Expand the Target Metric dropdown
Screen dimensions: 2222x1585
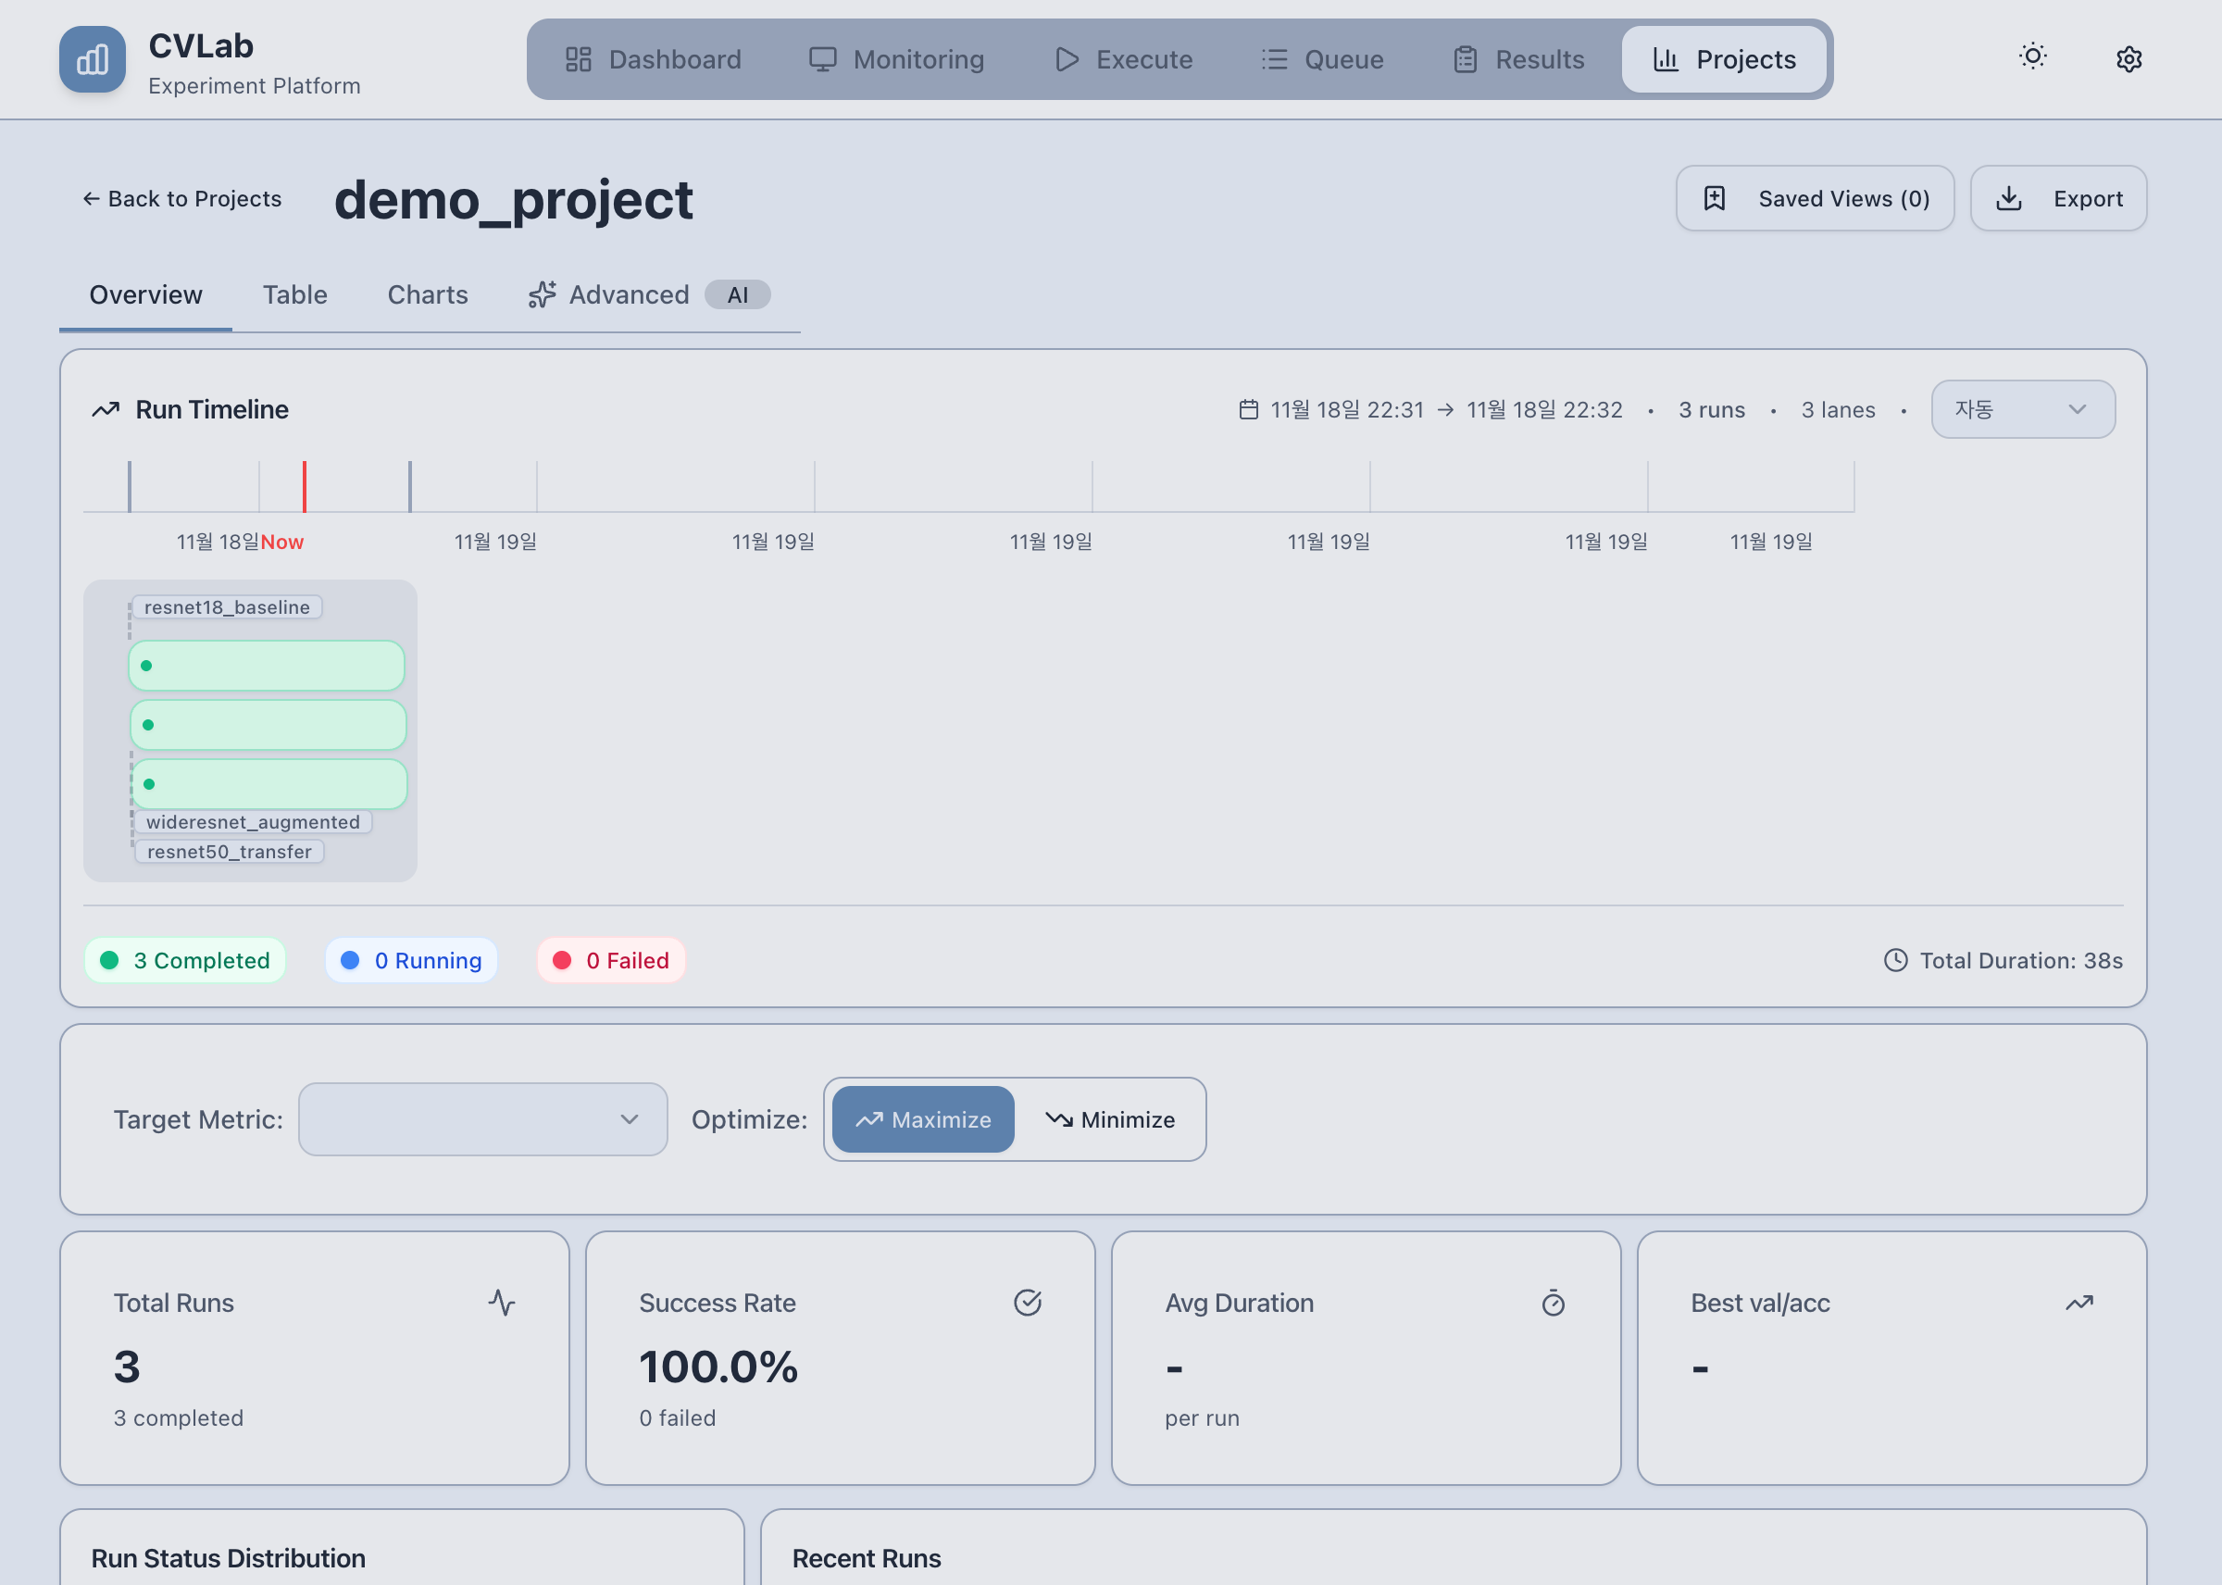pyautogui.click(x=482, y=1119)
